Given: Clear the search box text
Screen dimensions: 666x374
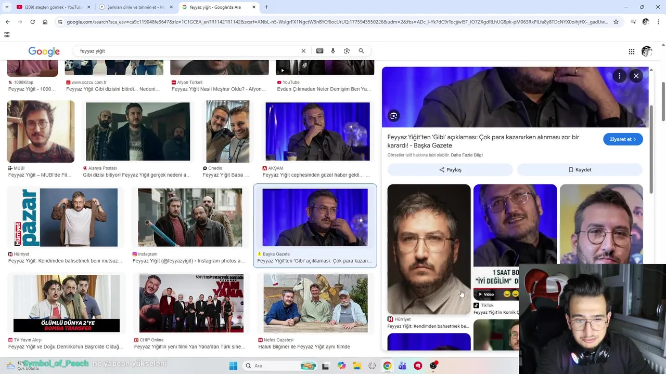Looking at the screenshot, I should (303, 51).
